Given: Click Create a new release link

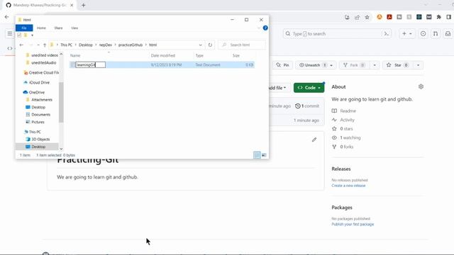Looking at the screenshot, I should tap(348, 186).
